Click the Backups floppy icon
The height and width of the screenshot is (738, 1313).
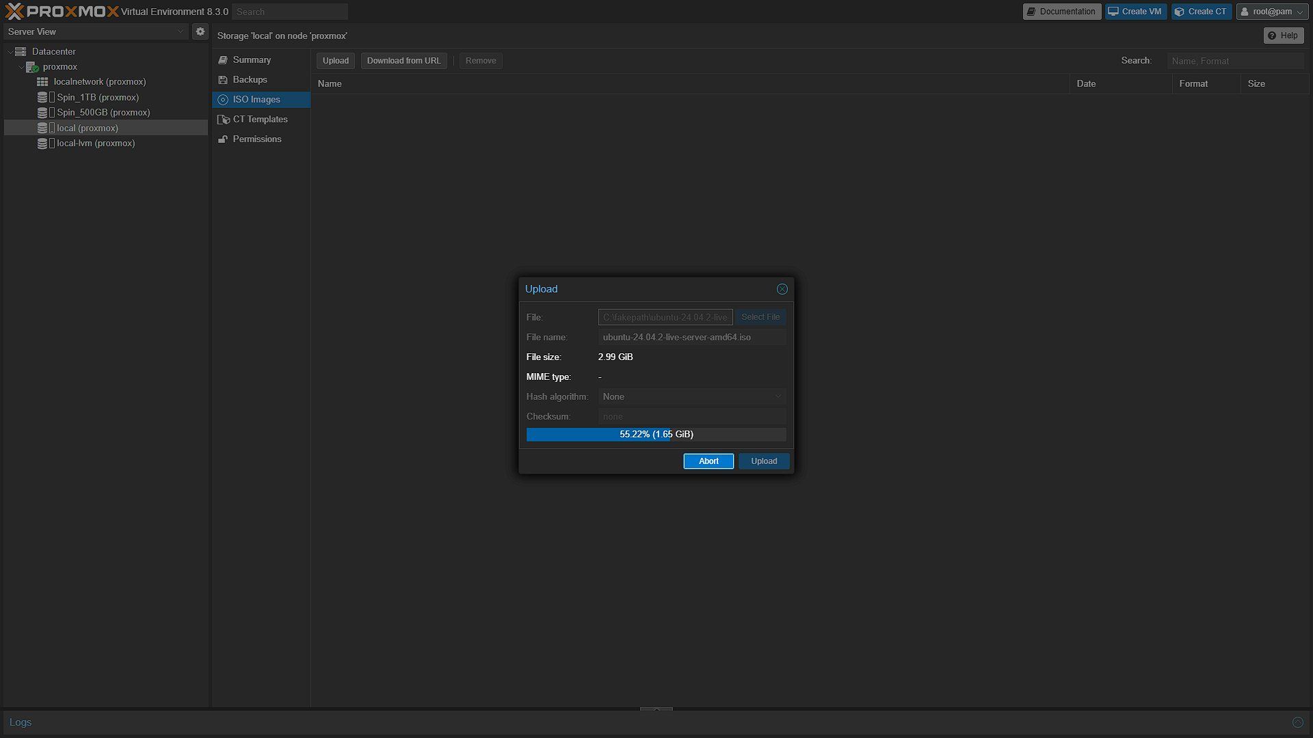click(223, 80)
